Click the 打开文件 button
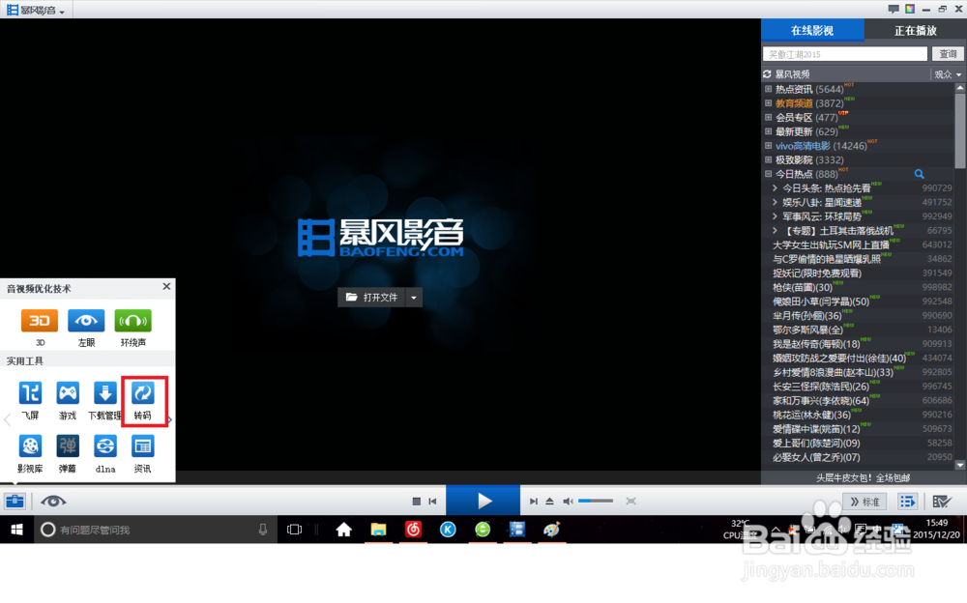 click(x=372, y=298)
